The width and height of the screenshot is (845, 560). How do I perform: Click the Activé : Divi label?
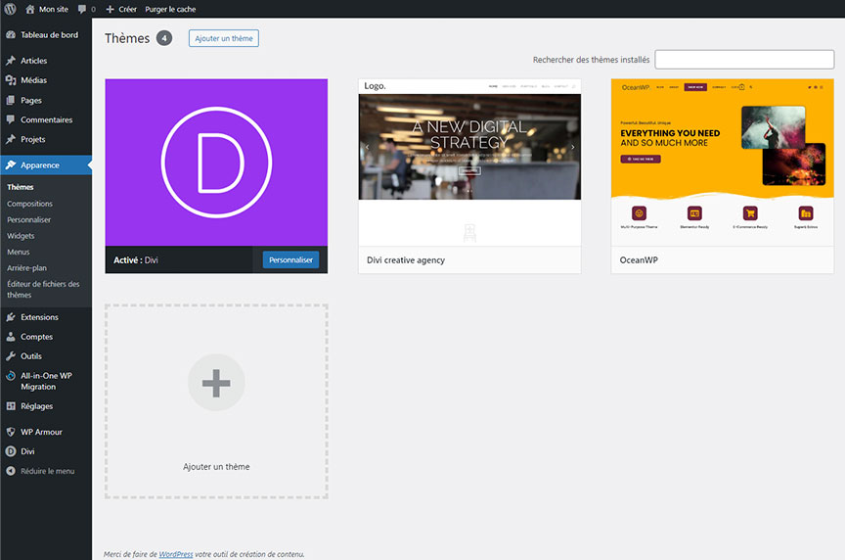point(135,260)
